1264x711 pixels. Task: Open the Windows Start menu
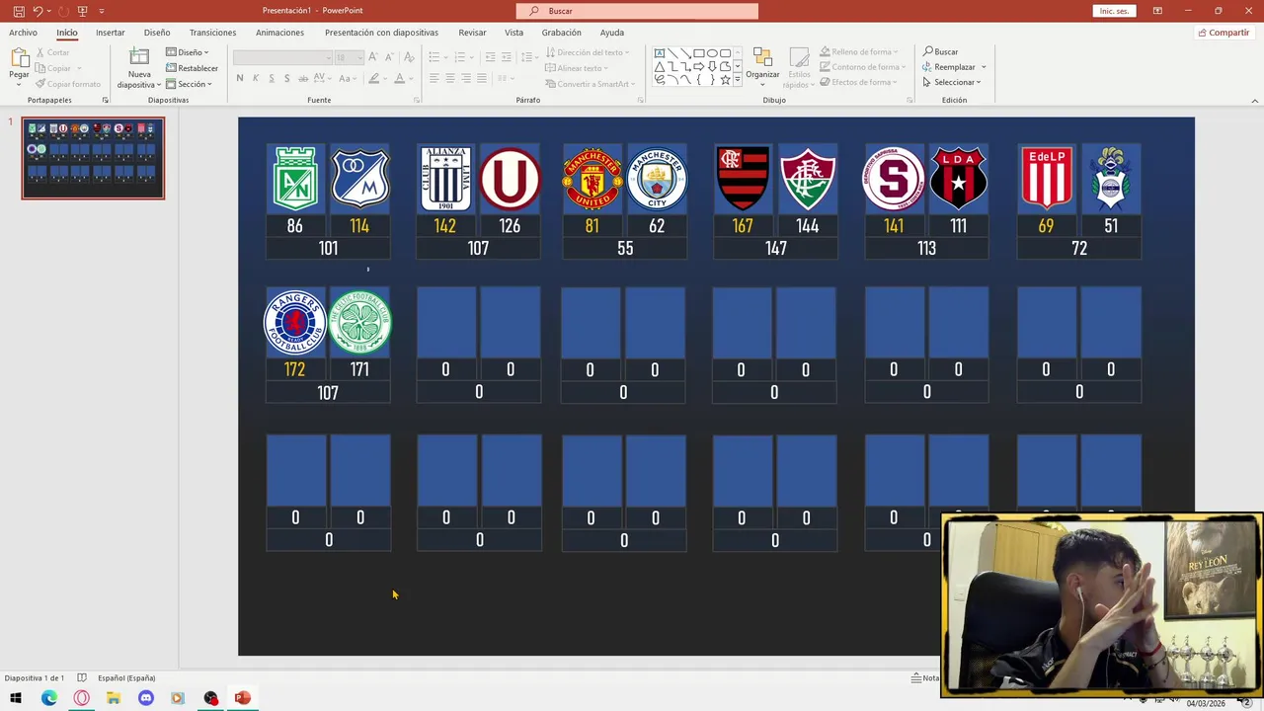[16, 698]
